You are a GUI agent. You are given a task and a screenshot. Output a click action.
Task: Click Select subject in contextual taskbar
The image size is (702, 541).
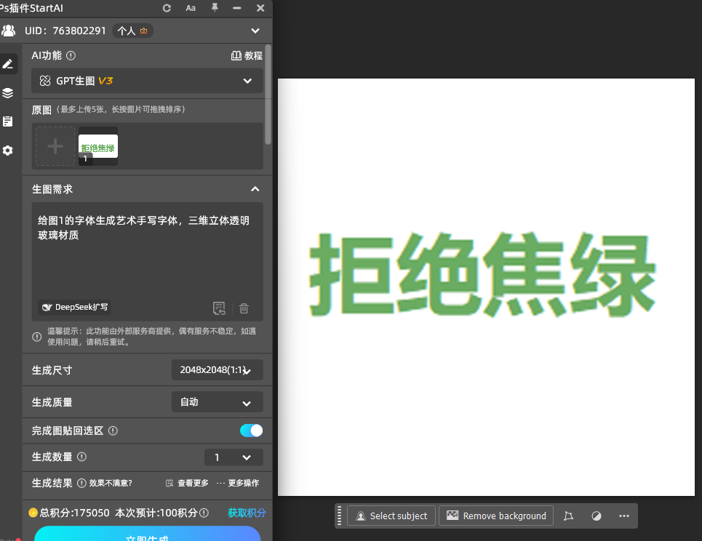pyautogui.click(x=392, y=516)
